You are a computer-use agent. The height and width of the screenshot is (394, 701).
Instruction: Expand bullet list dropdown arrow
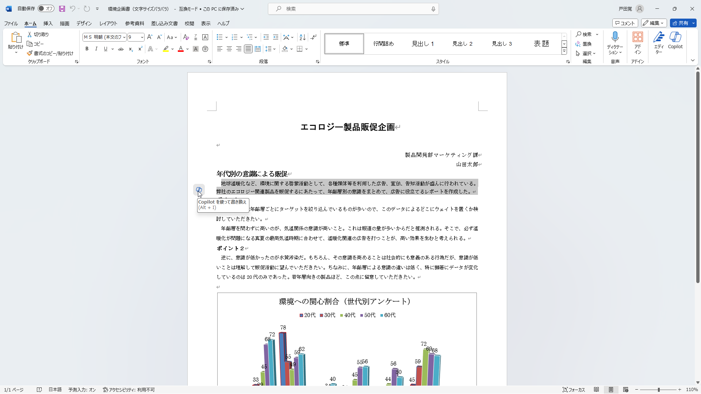tap(226, 37)
